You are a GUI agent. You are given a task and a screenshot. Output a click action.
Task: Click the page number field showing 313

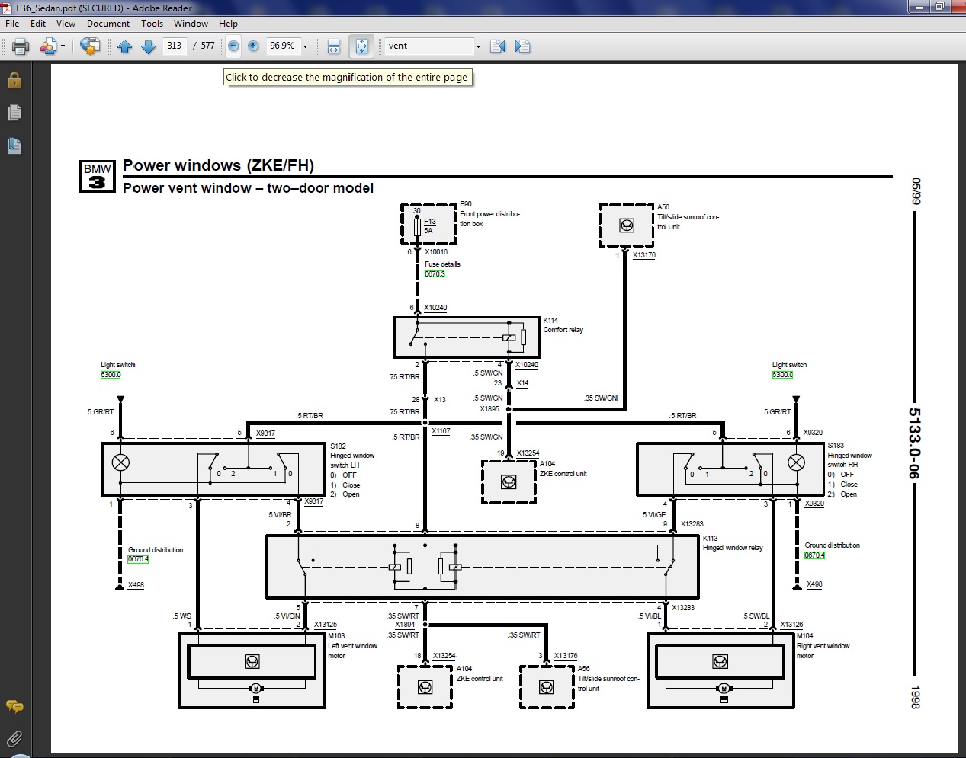(x=175, y=46)
